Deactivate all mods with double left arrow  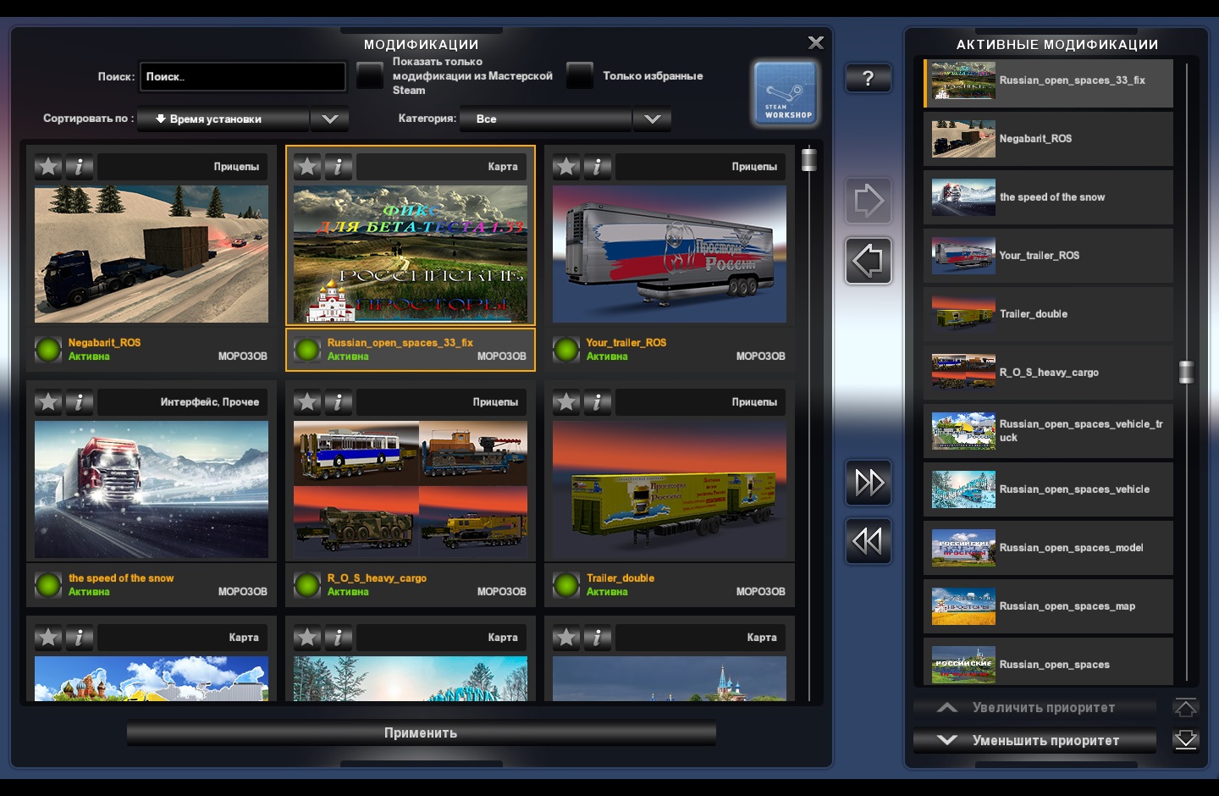pos(869,541)
